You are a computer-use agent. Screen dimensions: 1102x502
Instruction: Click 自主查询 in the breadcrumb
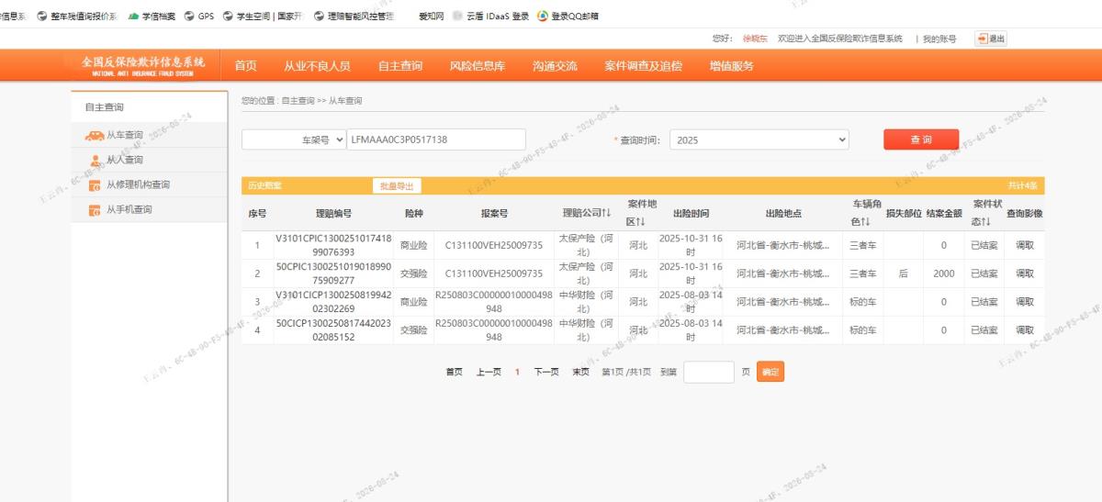click(x=299, y=100)
